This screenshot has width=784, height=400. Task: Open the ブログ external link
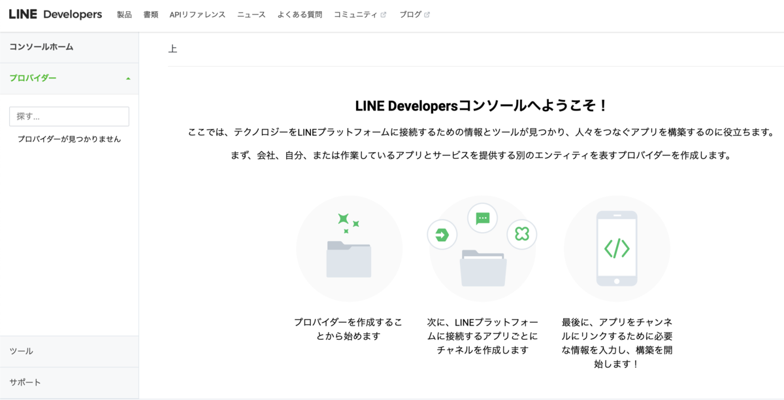[414, 14]
